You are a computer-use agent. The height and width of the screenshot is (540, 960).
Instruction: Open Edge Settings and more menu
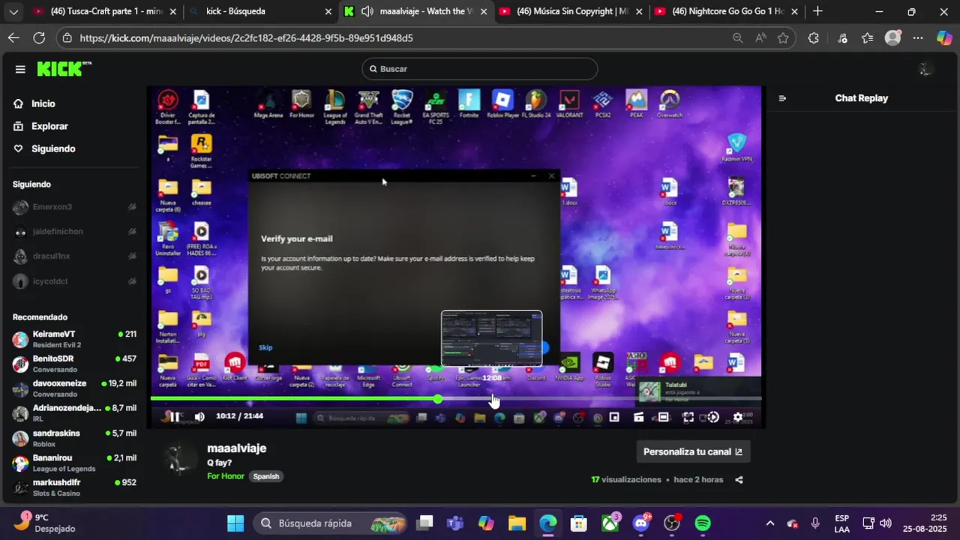click(x=917, y=37)
